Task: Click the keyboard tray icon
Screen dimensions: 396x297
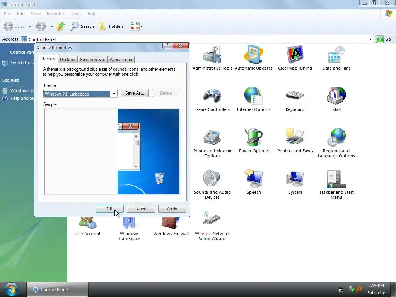Action: coord(341,289)
